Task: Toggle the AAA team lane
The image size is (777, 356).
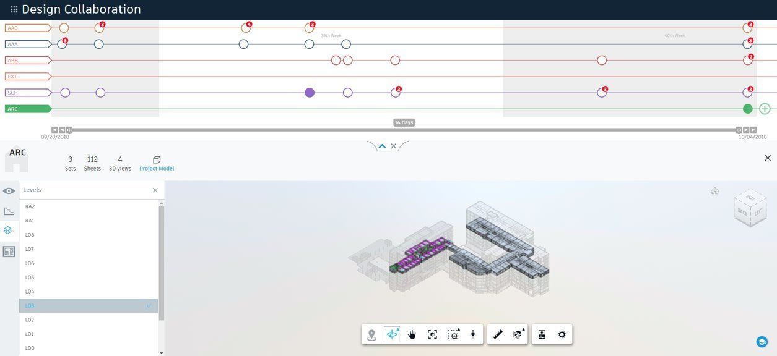Action: coord(28,44)
